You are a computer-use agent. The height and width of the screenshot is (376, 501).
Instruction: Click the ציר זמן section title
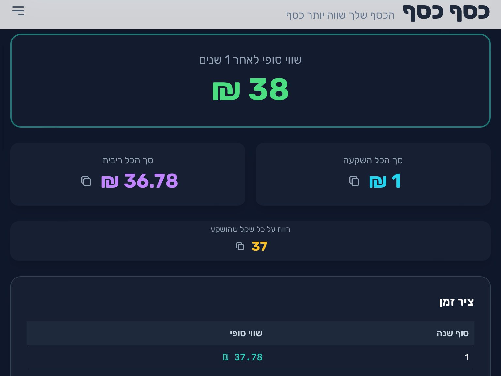pos(456,302)
